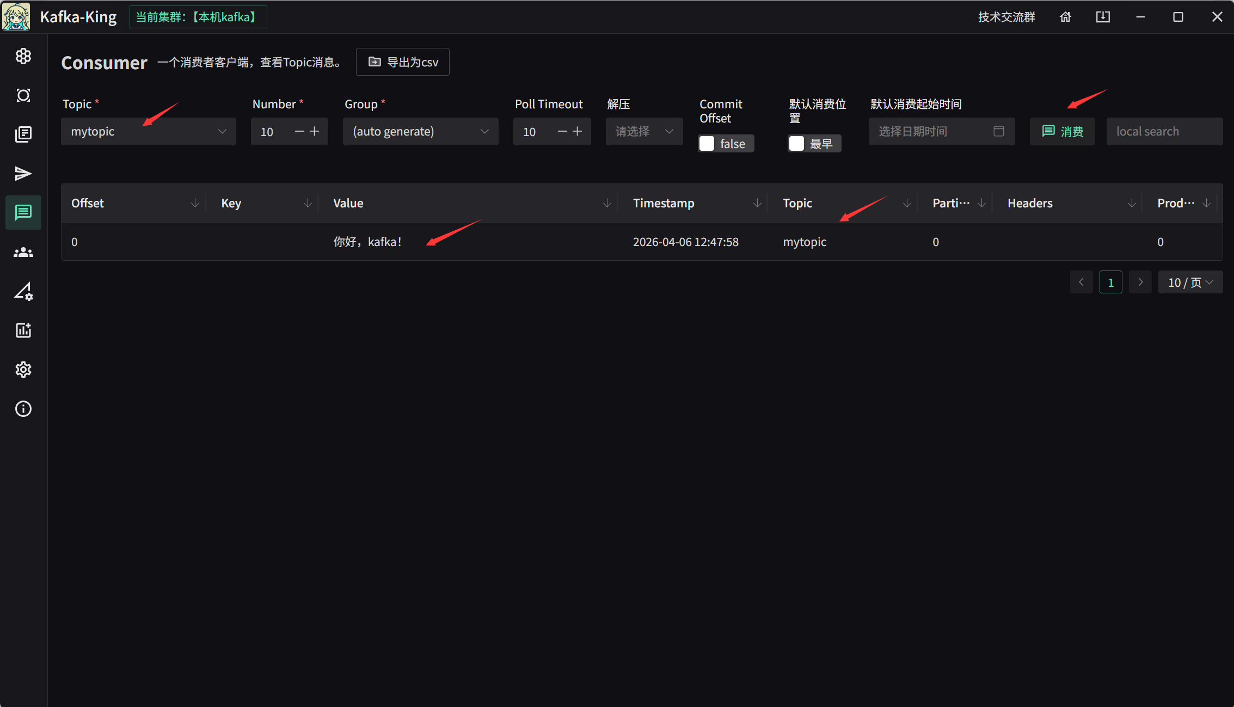Open the monitoring chart sidebar icon
1234x707 pixels.
(23, 330)
